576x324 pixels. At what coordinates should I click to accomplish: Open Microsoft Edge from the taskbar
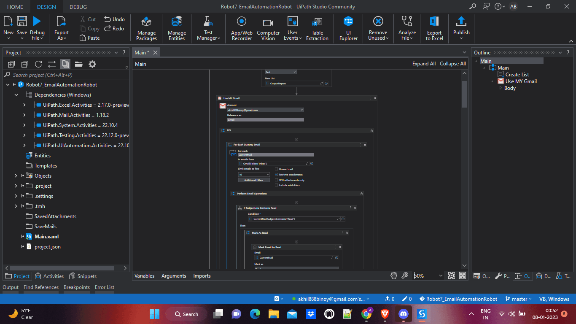255,314
